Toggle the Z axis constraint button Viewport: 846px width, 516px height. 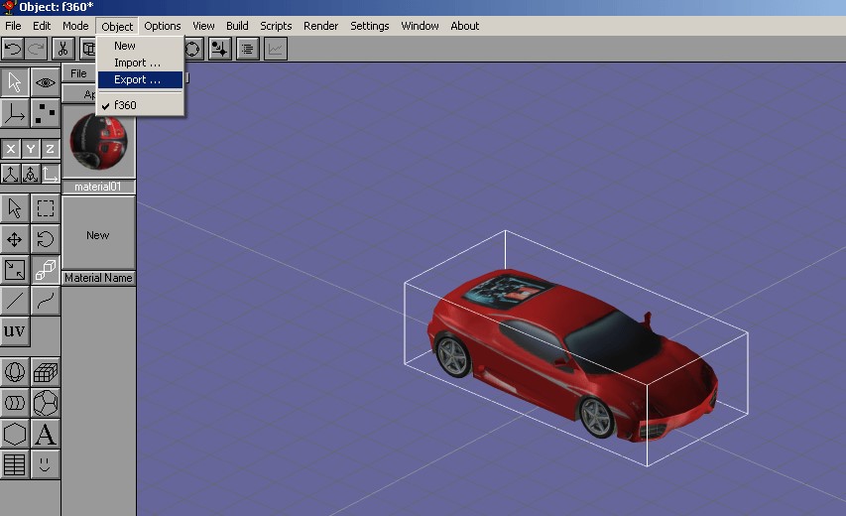click(x=50, y=149)
